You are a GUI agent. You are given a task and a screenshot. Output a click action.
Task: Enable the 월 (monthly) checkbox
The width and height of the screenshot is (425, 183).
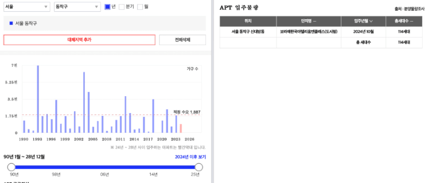pyautogui.click(x=140, y=7)
